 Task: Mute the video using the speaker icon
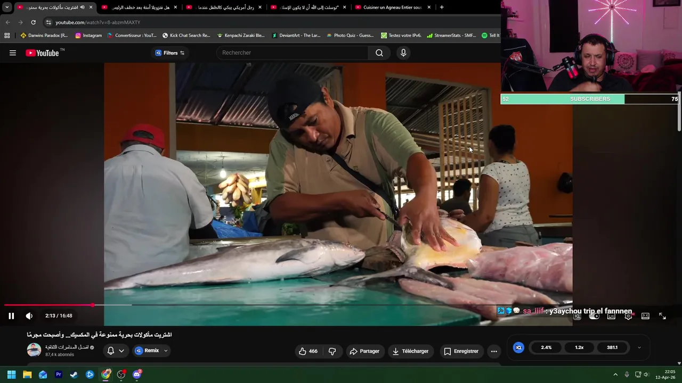29,316
